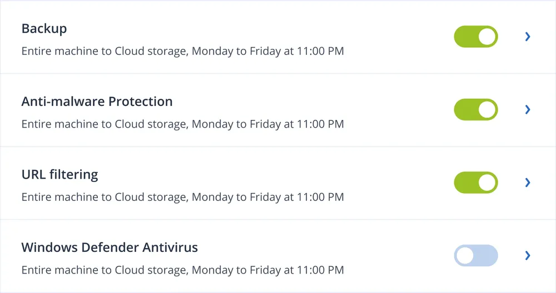Click the knob on Windows Defender switch
Screen dimensions: 556x293
(465, 255)
